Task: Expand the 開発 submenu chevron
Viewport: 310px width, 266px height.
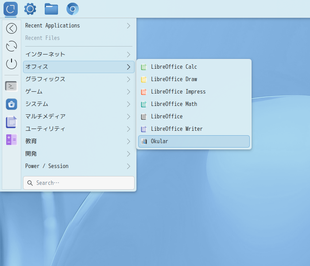Action: [x=128, y=154]
